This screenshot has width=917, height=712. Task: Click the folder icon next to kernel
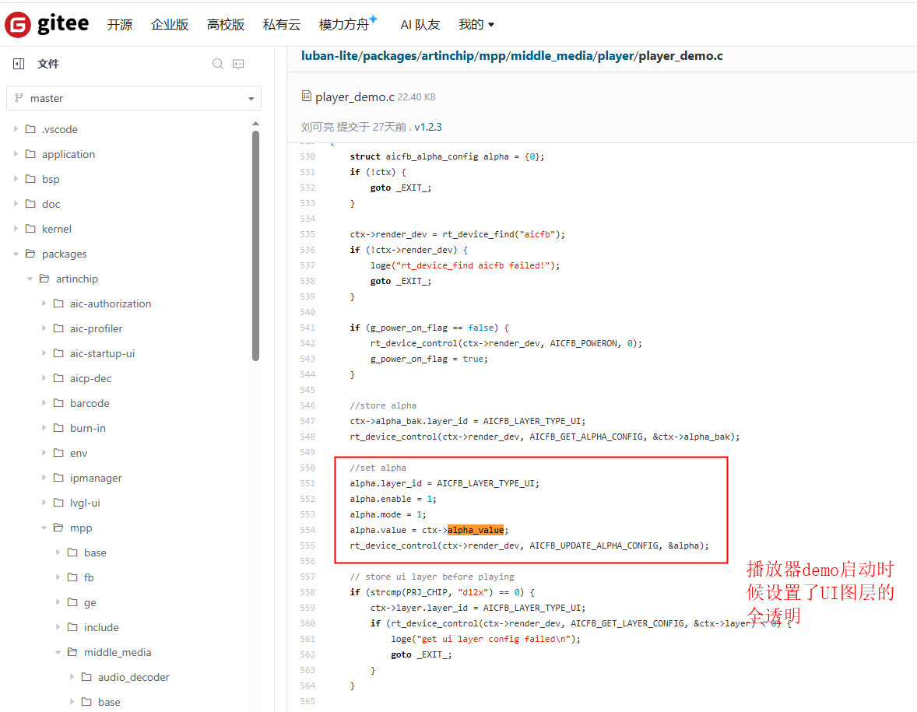pyautogui.click(x=30, y=229)
